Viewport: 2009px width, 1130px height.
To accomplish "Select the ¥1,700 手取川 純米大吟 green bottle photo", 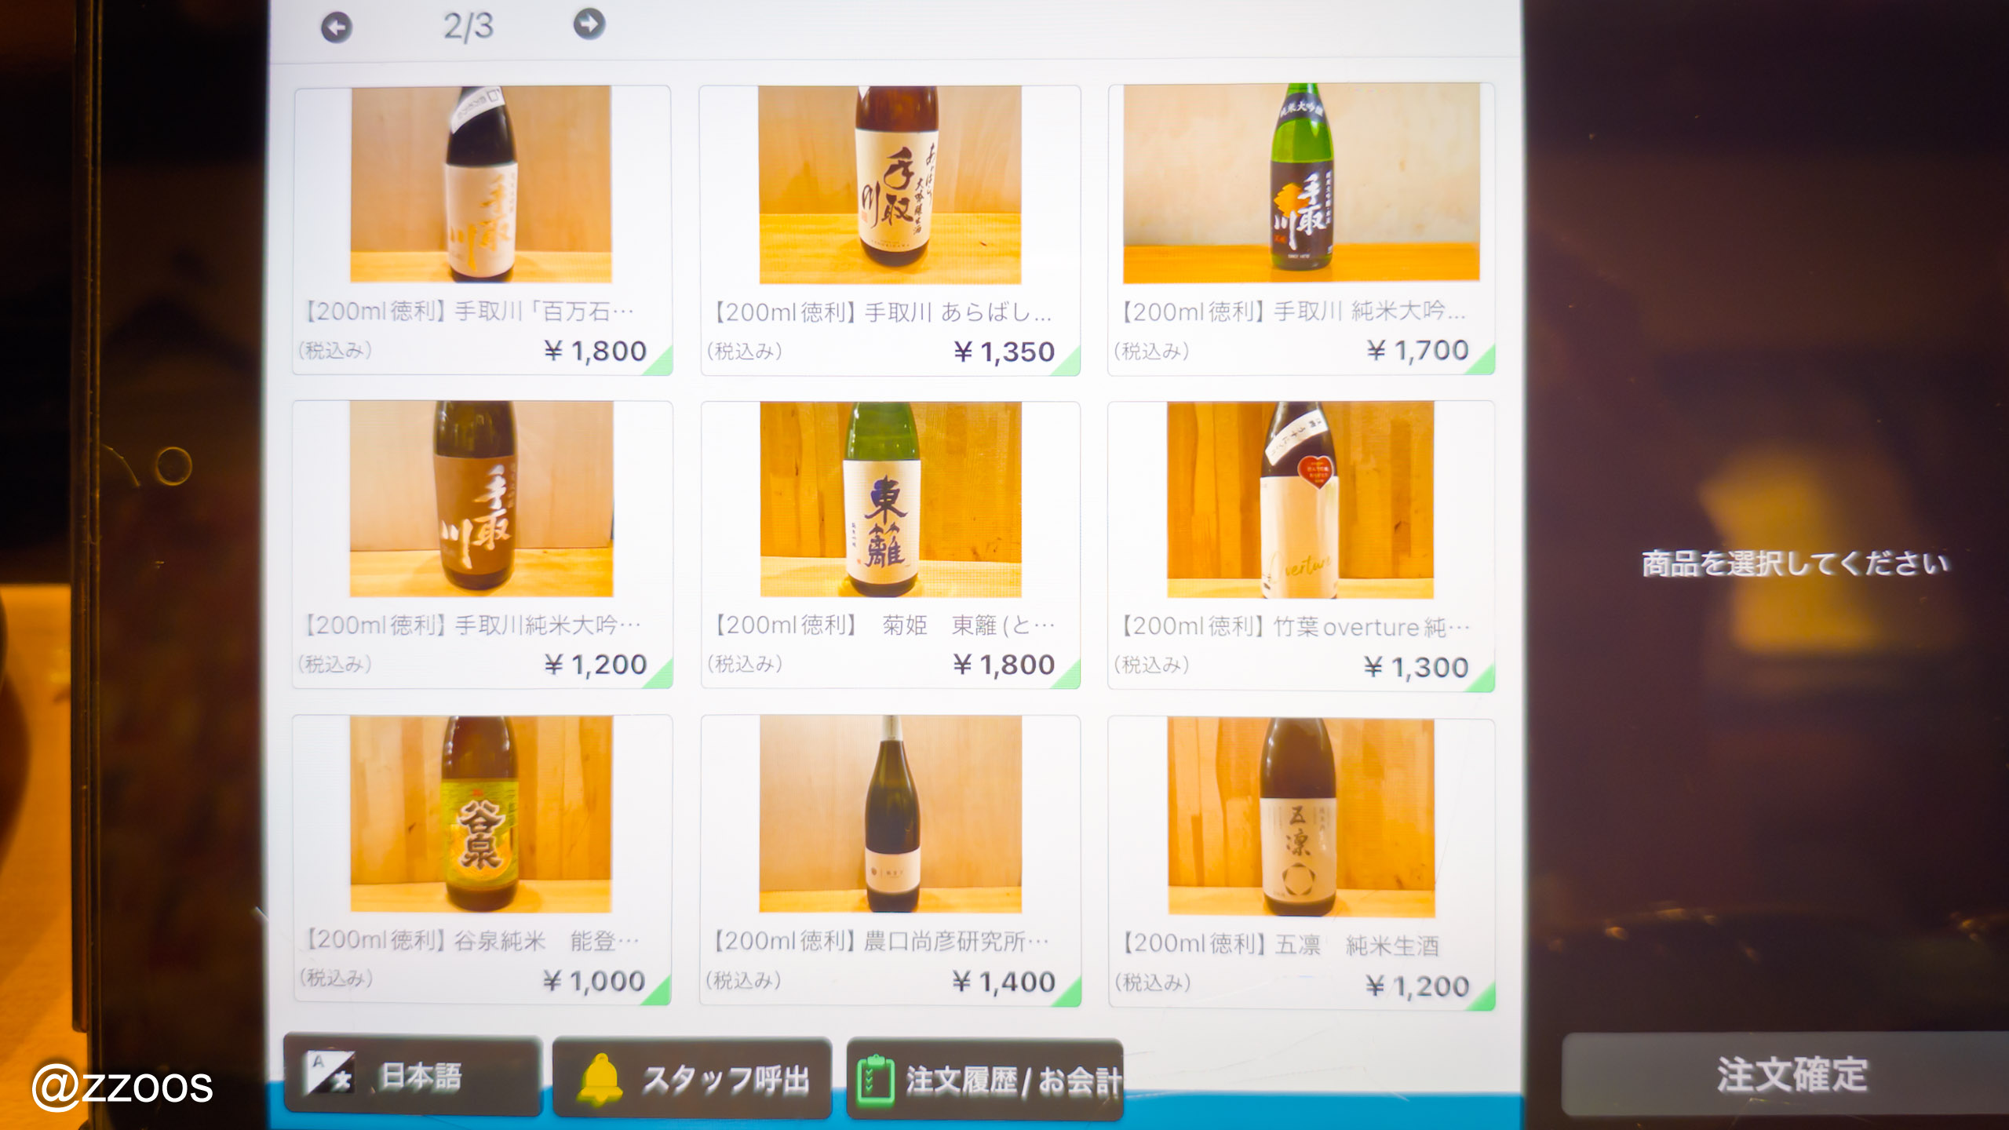I will (1301, 183).
